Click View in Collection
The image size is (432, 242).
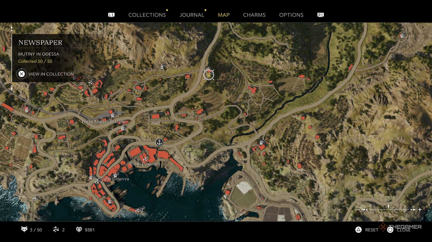pos(51,74)
